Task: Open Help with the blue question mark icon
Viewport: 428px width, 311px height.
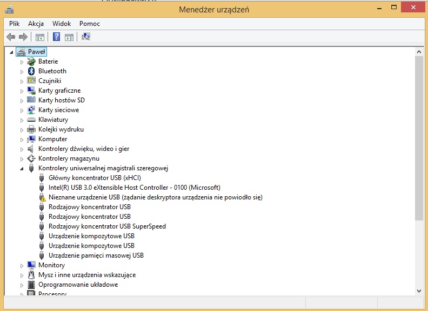Action: (x=56, y=37)
